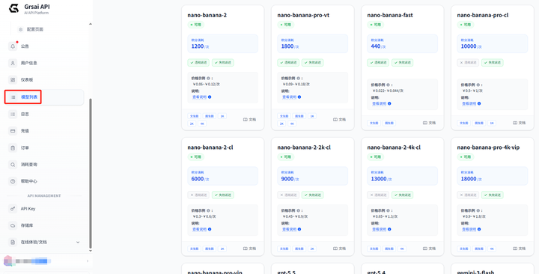Open 文档 link in nano-banana-fast card
539x274 pixels.
pos(430,123)
